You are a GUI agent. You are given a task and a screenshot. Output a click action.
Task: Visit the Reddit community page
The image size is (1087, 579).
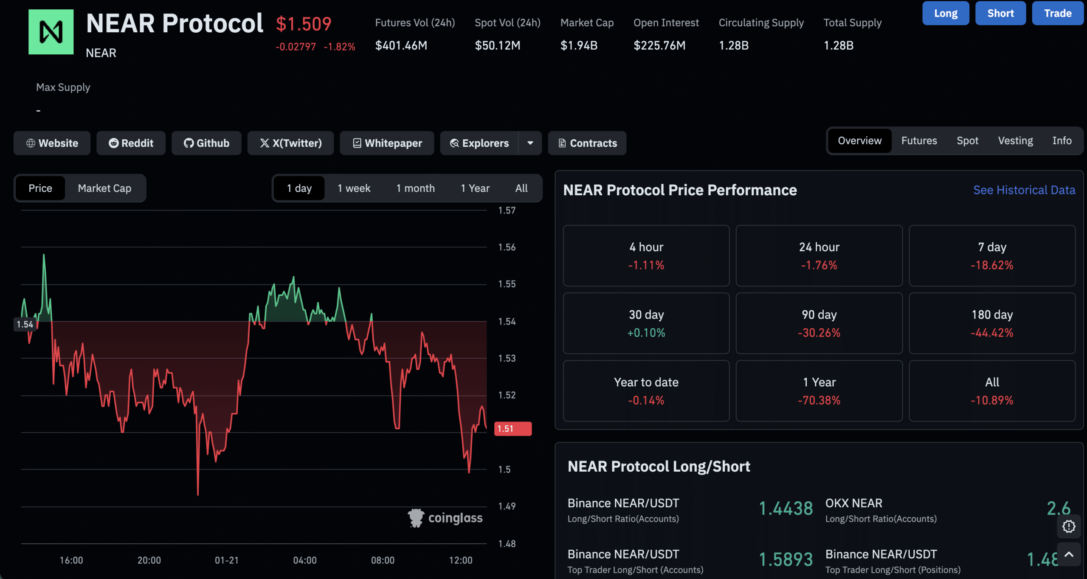pos(131,143)
